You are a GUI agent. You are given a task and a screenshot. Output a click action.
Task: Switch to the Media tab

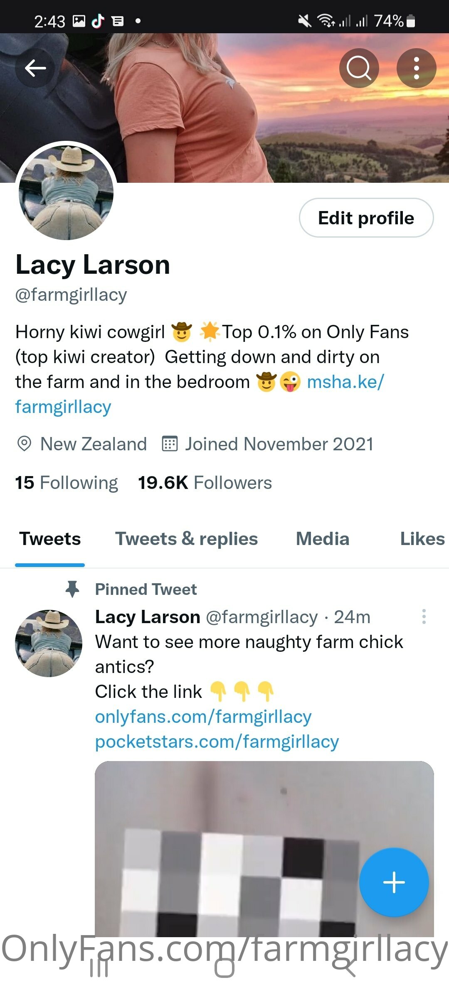322,539
